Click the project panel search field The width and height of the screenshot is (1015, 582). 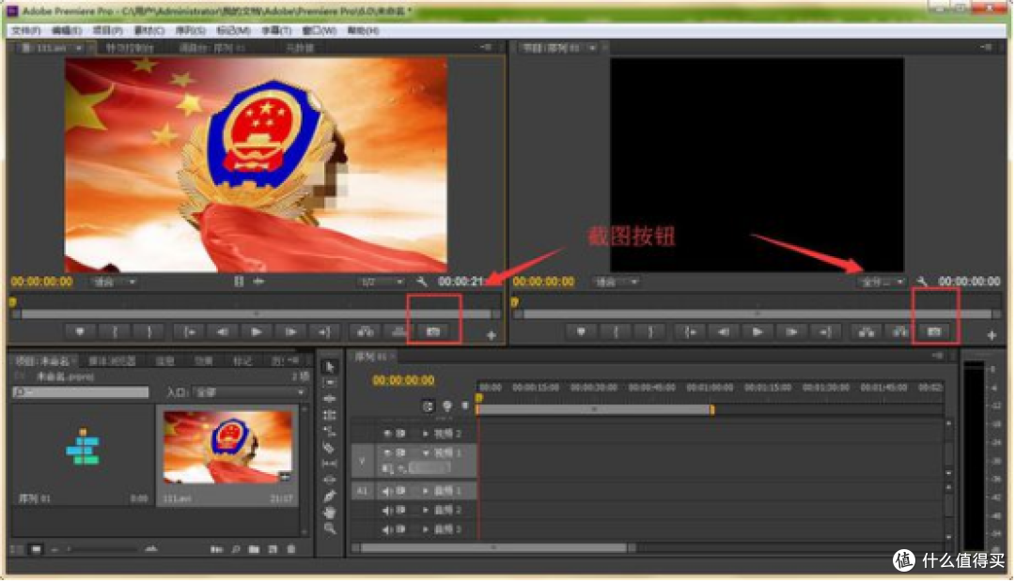tap(80, 392)
